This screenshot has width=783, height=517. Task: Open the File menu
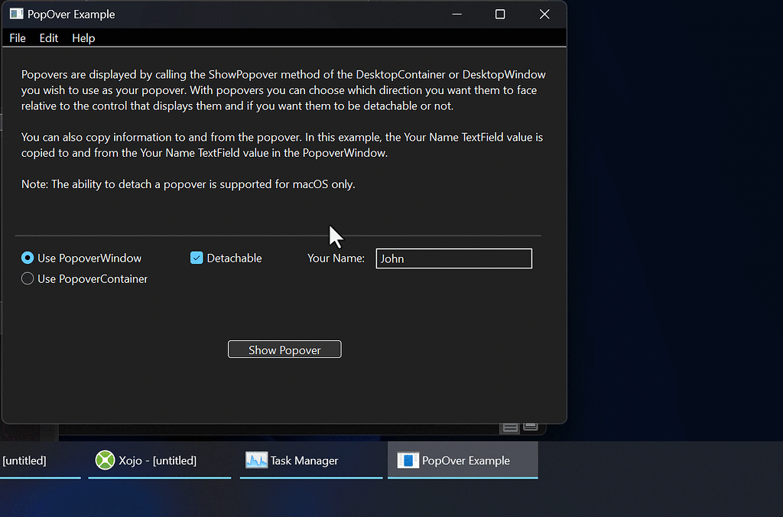click(17, 37)
